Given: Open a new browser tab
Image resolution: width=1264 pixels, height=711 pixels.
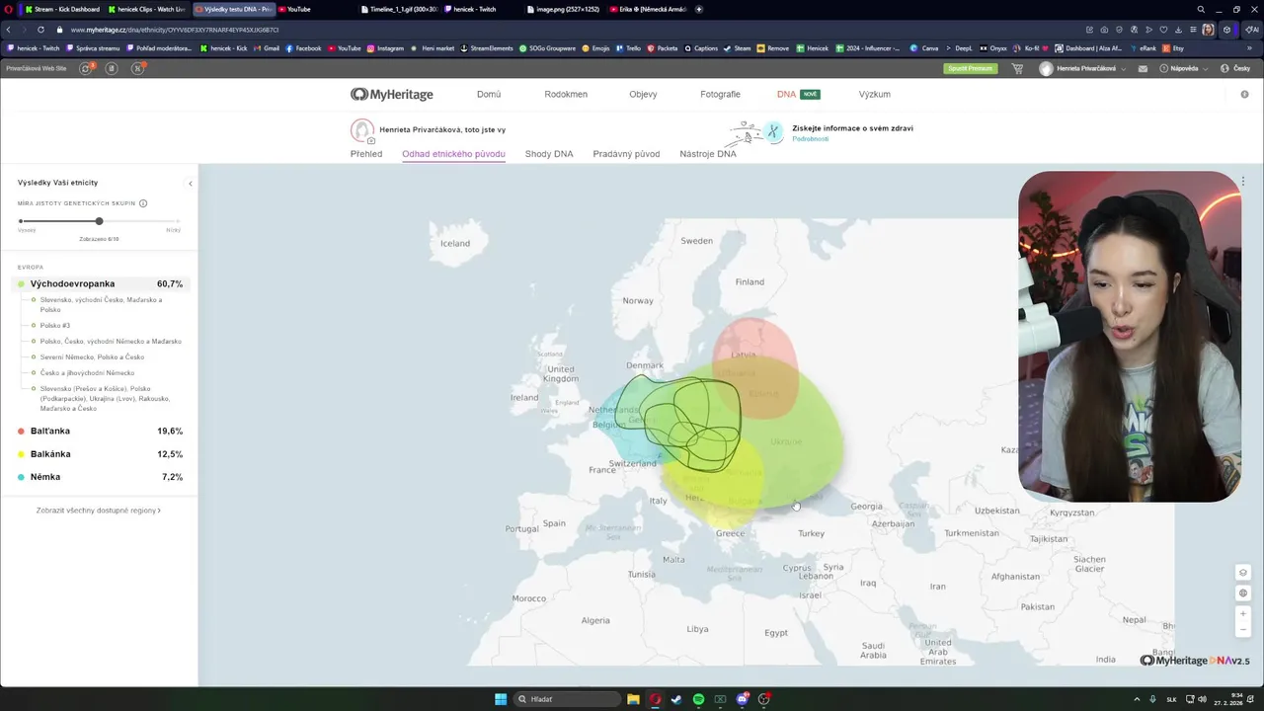Looking at the screenshot, I should [x=699, y=9].
